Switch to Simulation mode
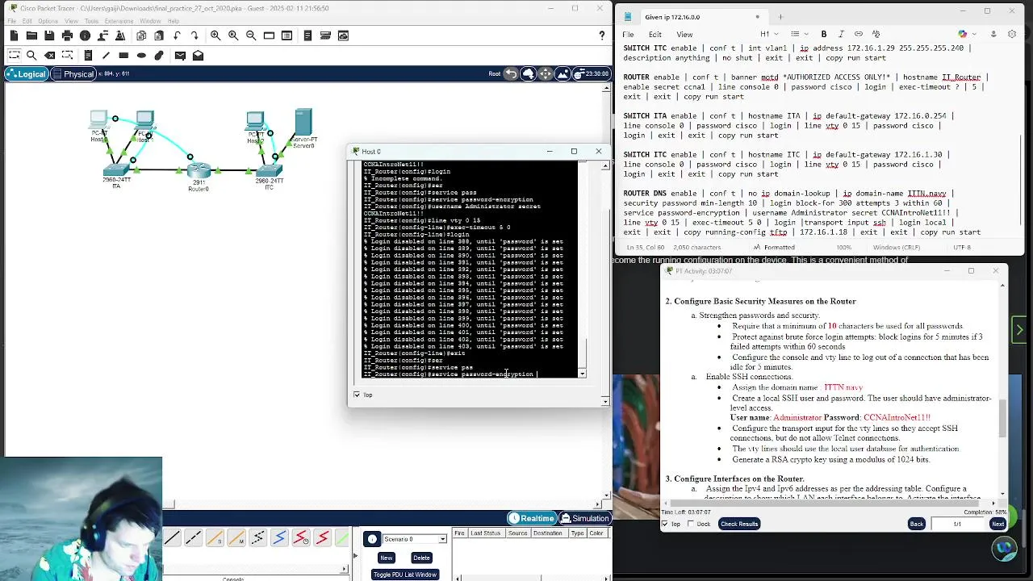1033x581 pixels. click(584, 518)
